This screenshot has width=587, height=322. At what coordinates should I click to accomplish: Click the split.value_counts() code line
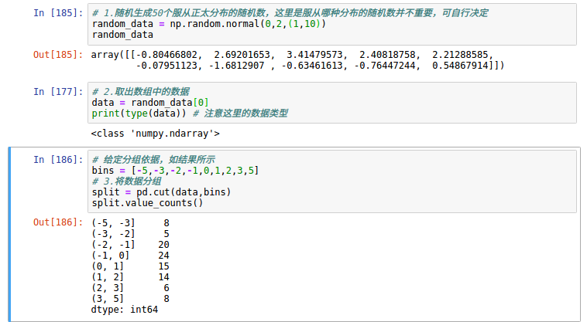(x=147, y=203)
